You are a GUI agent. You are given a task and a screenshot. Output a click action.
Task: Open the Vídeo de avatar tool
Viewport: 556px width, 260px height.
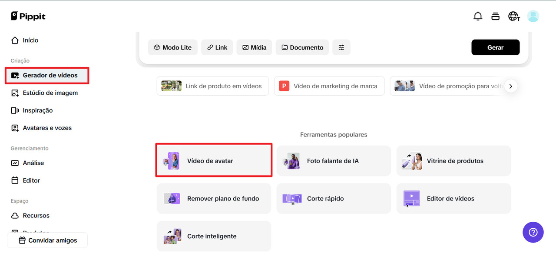(214, 161)
